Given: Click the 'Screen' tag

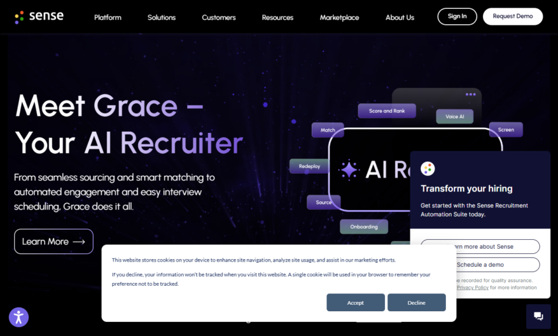Looking at the screenshot, I should click(x=506, y=130).
